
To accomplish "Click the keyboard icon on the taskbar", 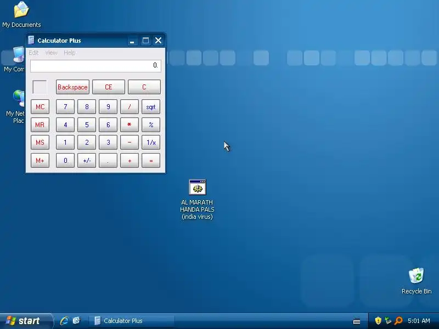I will tap(357, 321).
